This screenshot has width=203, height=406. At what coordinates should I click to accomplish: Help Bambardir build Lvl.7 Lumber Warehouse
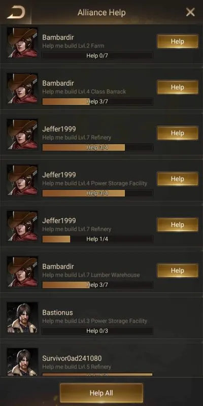tap(177, 270)
